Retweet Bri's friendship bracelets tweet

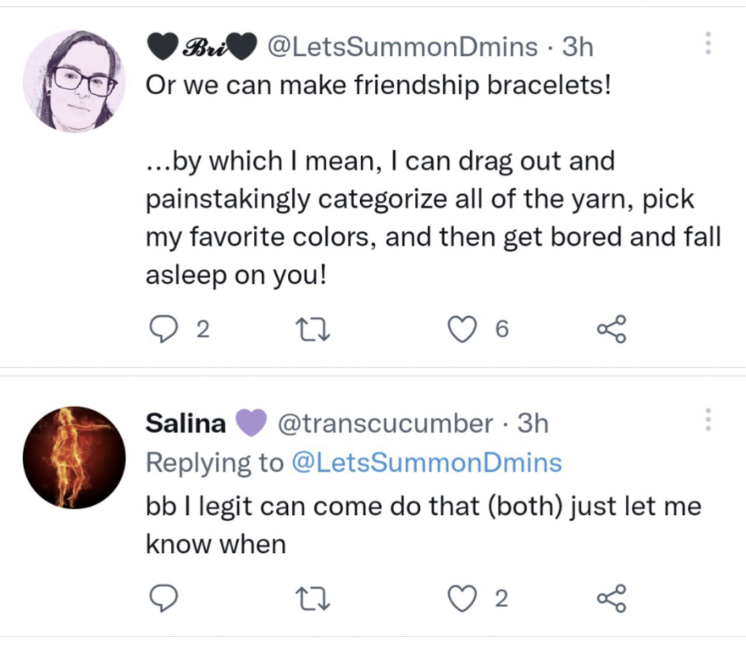[312, 329]
